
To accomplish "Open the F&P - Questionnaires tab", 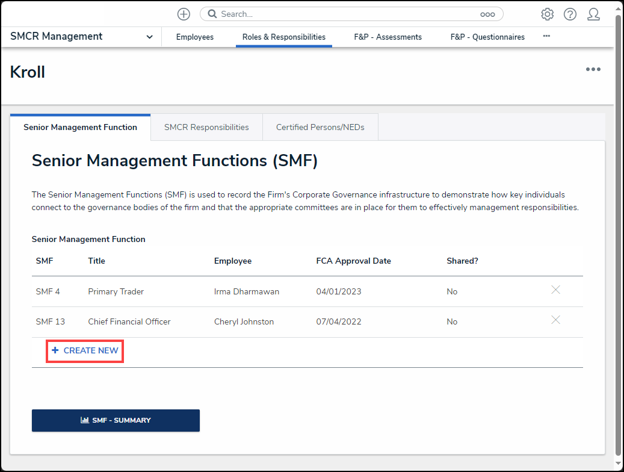I will coord(487,37).
